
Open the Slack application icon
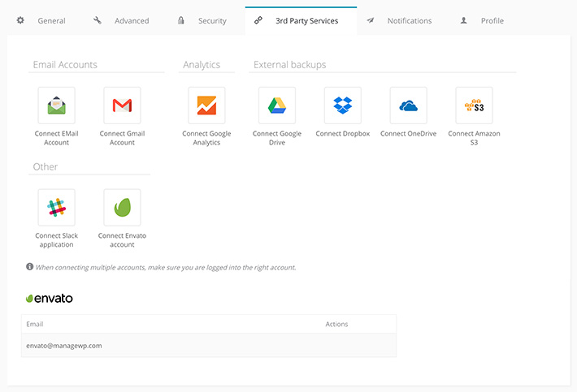56,208
